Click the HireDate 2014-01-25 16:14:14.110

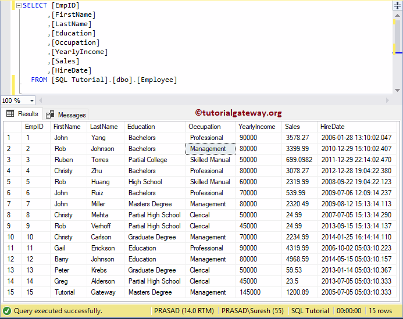[x=356, y=237]
